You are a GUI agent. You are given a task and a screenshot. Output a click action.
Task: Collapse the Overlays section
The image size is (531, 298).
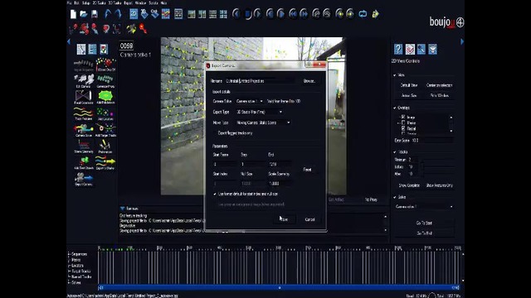[x=395, y=108]
